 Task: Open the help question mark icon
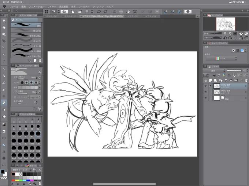point(188,12)
